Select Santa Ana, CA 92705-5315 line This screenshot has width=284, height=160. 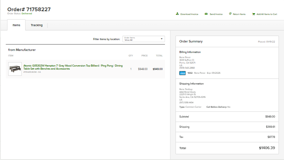193,97
